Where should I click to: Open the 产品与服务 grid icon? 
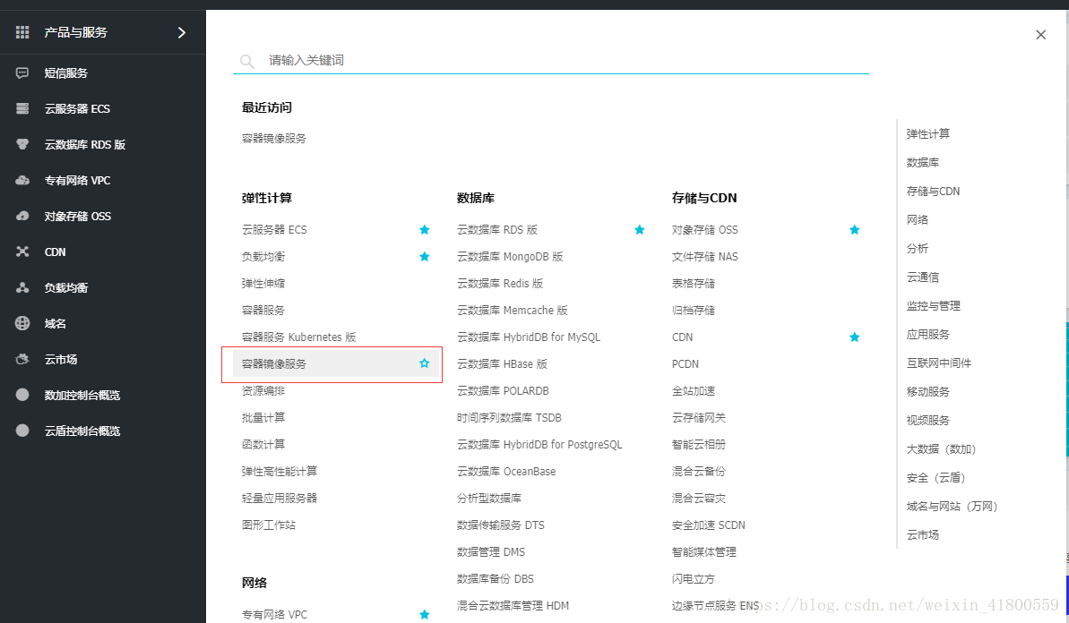(22, 32)
